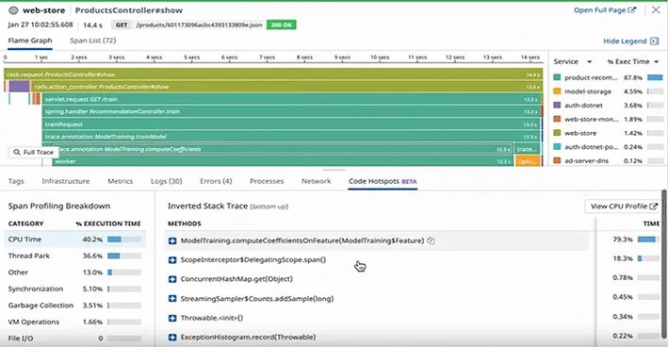Expand StreamingSampler$Counts.addSample(long) method
Image resolution: width=668 pixels, height=347 pixels.
(x=172, y=299)
